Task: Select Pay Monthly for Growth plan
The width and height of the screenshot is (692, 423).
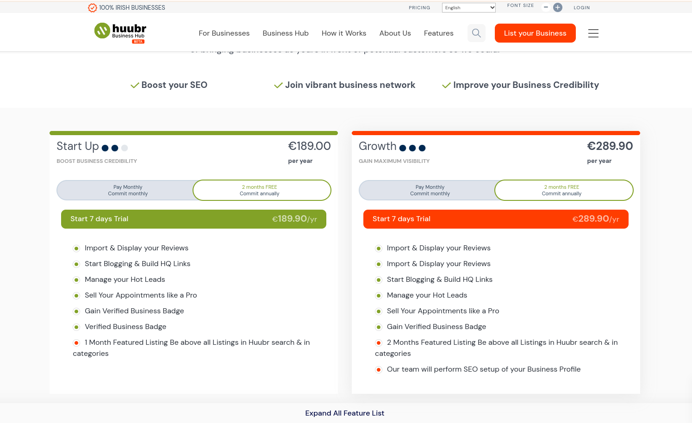Action: tap(430, 190)
